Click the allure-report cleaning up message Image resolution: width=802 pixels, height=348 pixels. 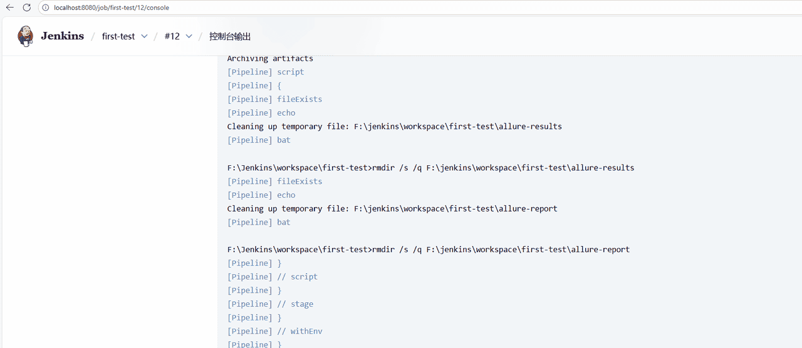tap(392, 208)
